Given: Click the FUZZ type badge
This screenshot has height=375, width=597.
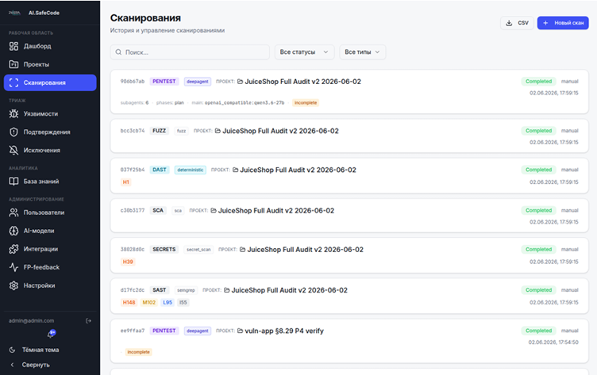Looking at the screenshot, I should pos(159,131).
